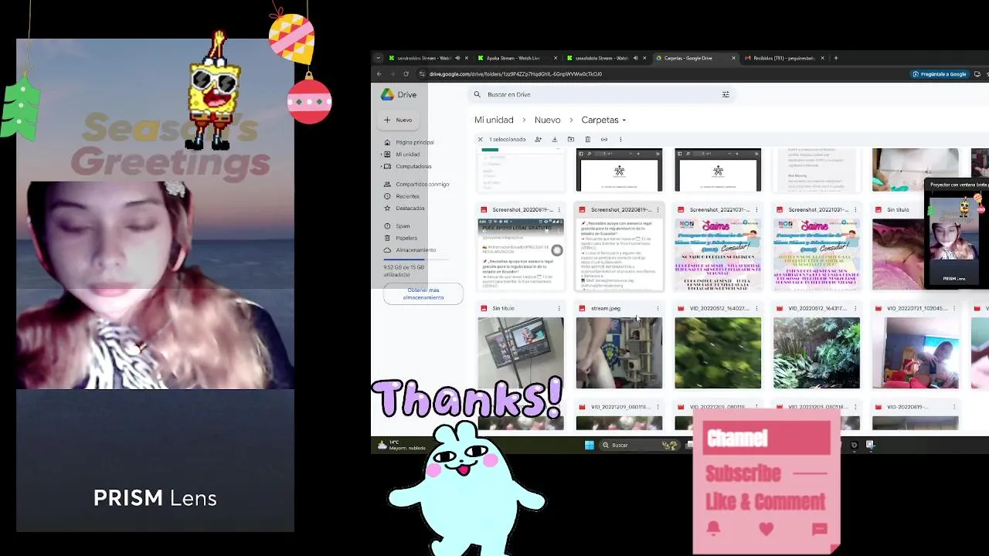Click the trash icon in selection toolbar

coord(587,139)
